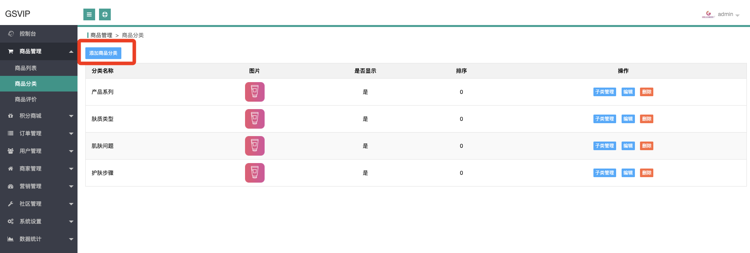Collapse the 商品管理 sidebar menu
Viewport: 750px width, 253px height.
tap(38, 51)
